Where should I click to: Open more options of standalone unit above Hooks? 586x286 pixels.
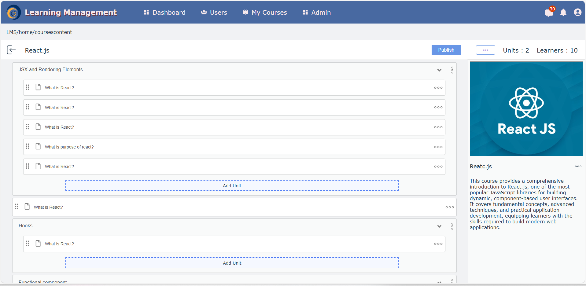(x=450, y=207)
